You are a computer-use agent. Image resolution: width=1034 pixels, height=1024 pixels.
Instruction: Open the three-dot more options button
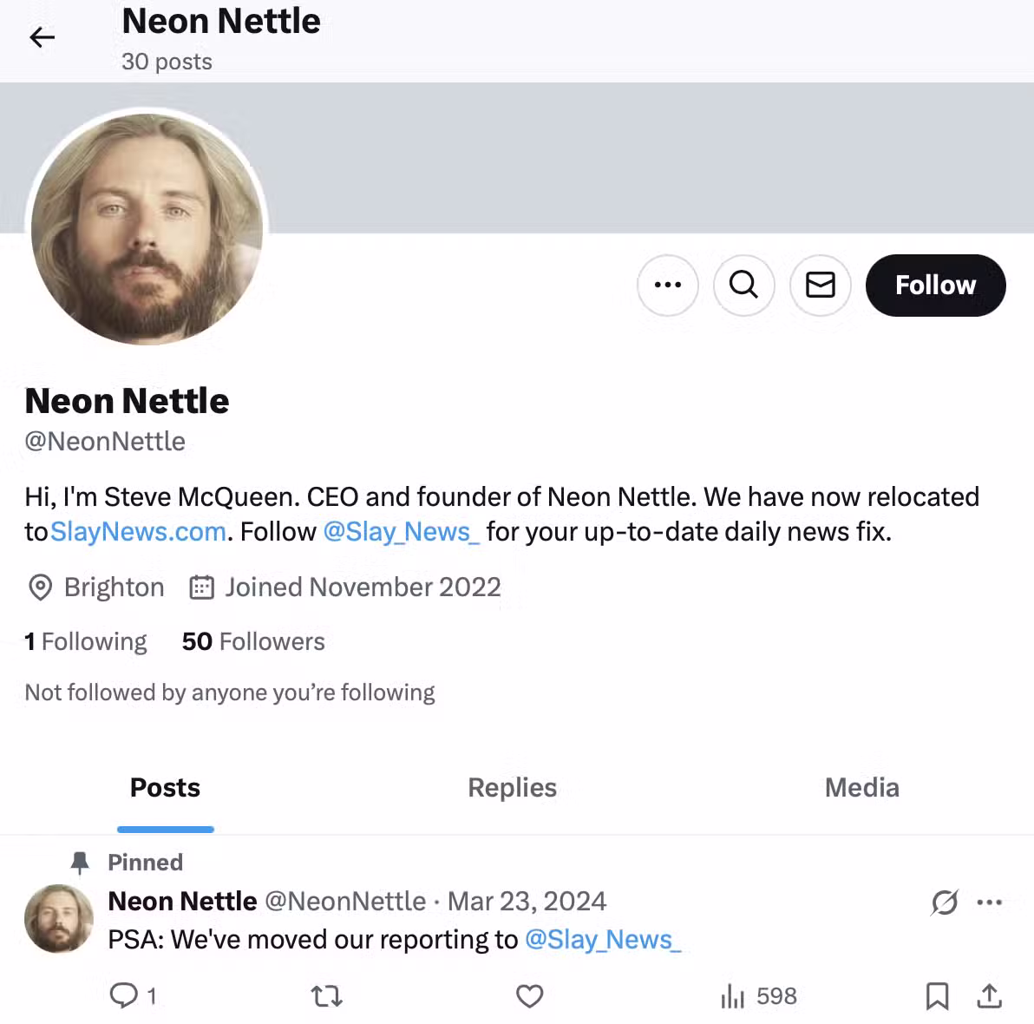667,285
